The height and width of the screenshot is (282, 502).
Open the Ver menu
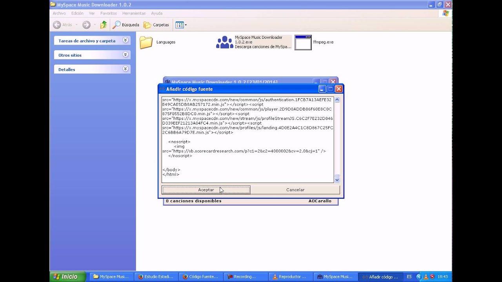pyautogui.click(x=92, y=13)
